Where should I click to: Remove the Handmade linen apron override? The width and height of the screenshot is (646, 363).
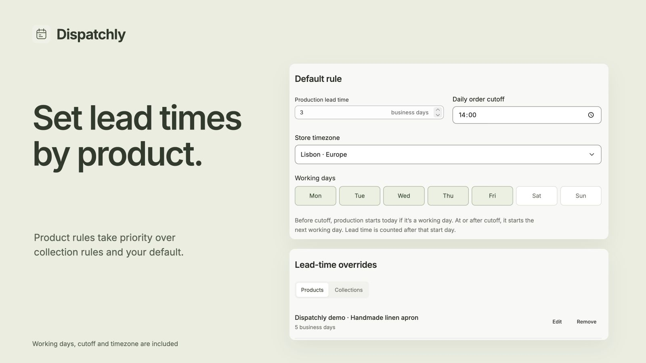pos(586,322)
